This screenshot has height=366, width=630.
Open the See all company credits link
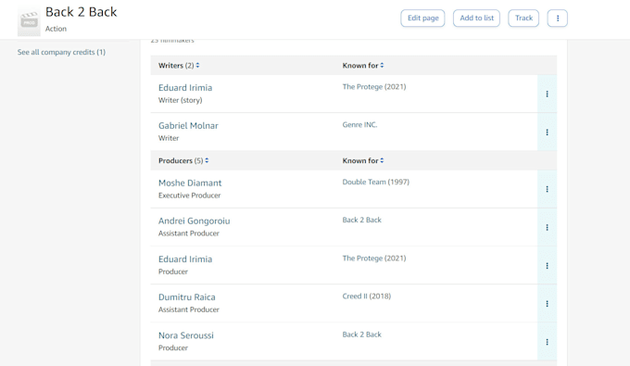[x=61, y=52]
